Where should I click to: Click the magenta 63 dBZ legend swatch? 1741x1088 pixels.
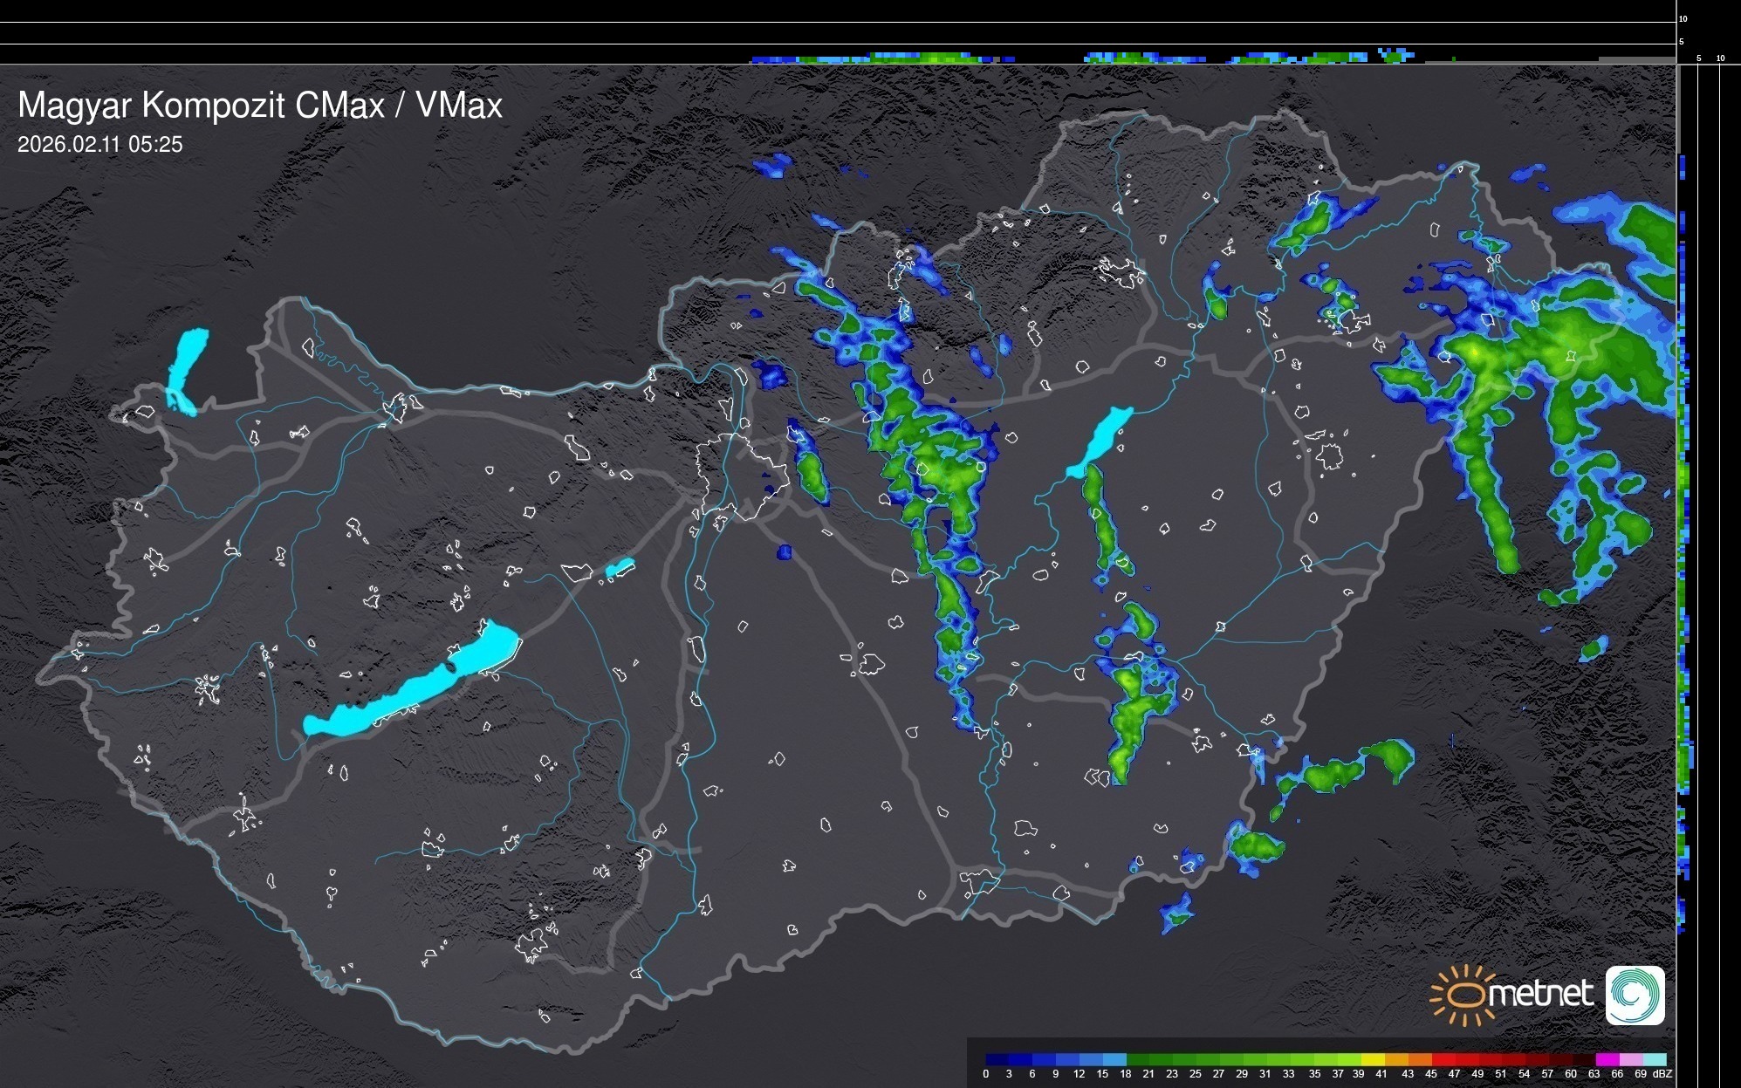[x=1607, y=1059]
